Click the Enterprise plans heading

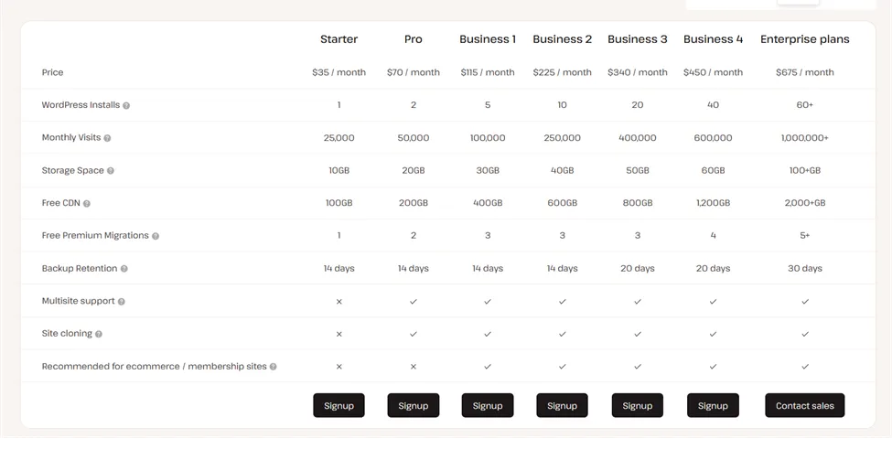805,39
